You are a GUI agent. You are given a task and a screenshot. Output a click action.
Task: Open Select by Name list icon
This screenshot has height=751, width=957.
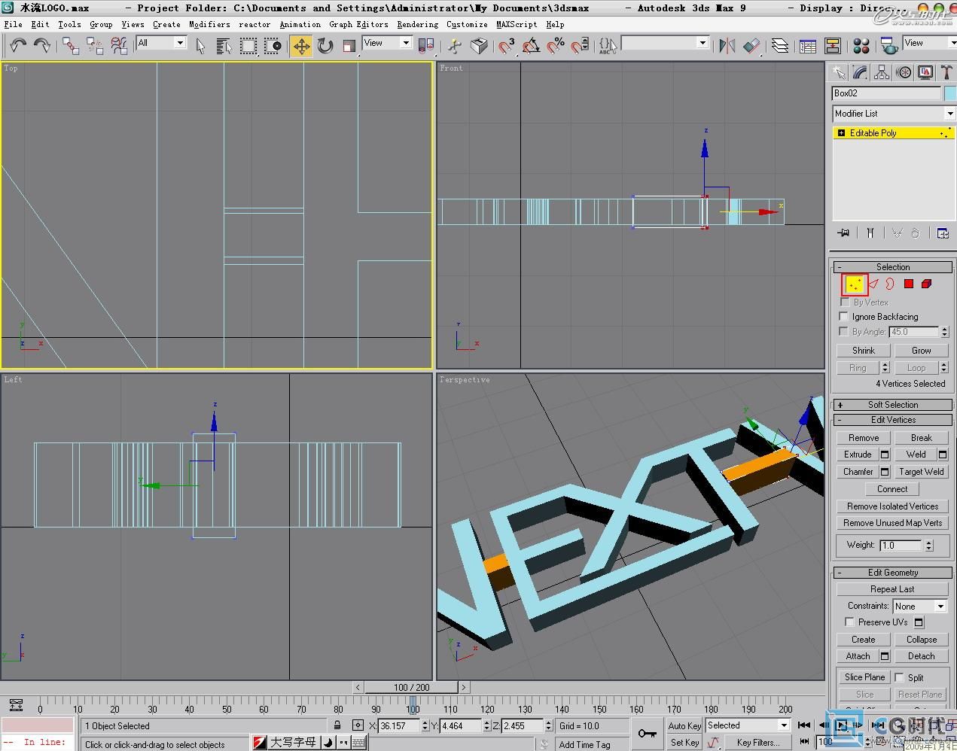[224, 46]
